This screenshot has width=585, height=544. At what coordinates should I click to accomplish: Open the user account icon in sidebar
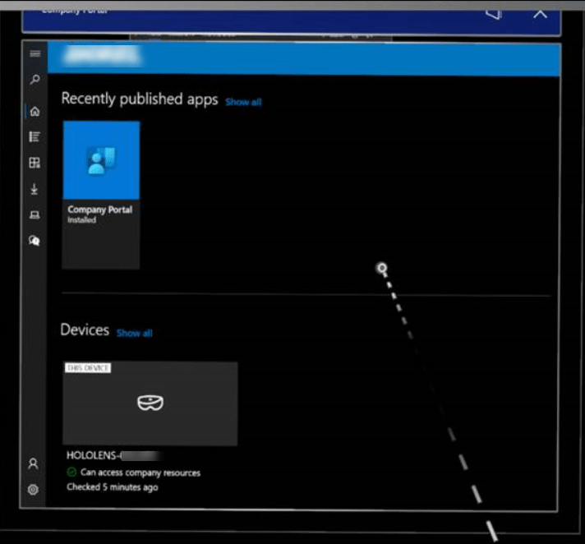coord(33,463)
